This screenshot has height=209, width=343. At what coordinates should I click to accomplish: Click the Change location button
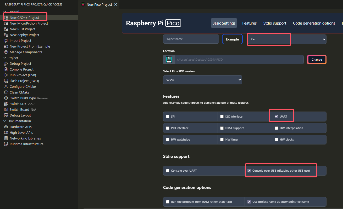[x=317, y=60]
